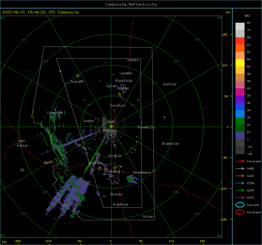Click the 45 dBZ pink color swatch
This screenshot has height=245, width=262.
click(x=240, y=84)
